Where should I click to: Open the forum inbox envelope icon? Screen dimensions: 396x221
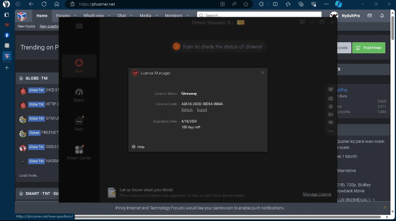click(x=370, y=16)
